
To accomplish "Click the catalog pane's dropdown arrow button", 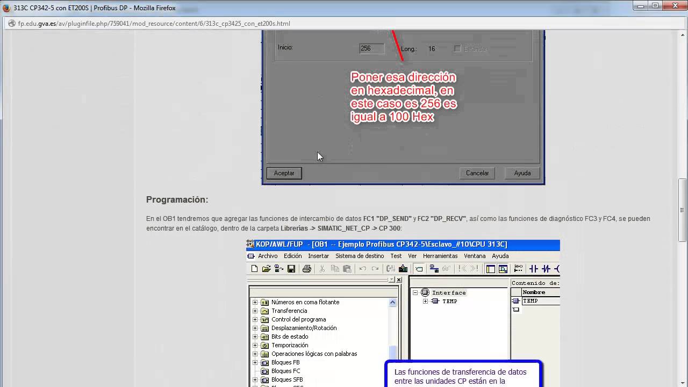I will tap(391, 279).
